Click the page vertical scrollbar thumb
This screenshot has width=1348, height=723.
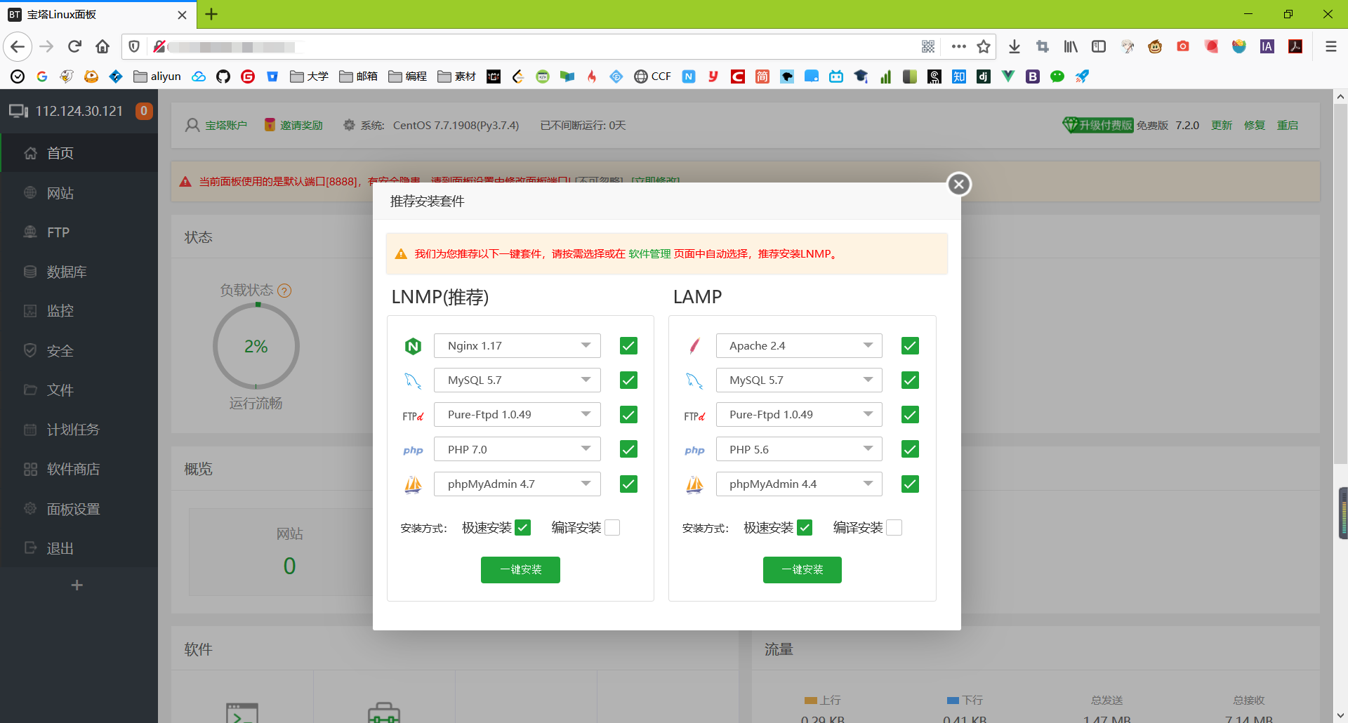point(1340,284)
